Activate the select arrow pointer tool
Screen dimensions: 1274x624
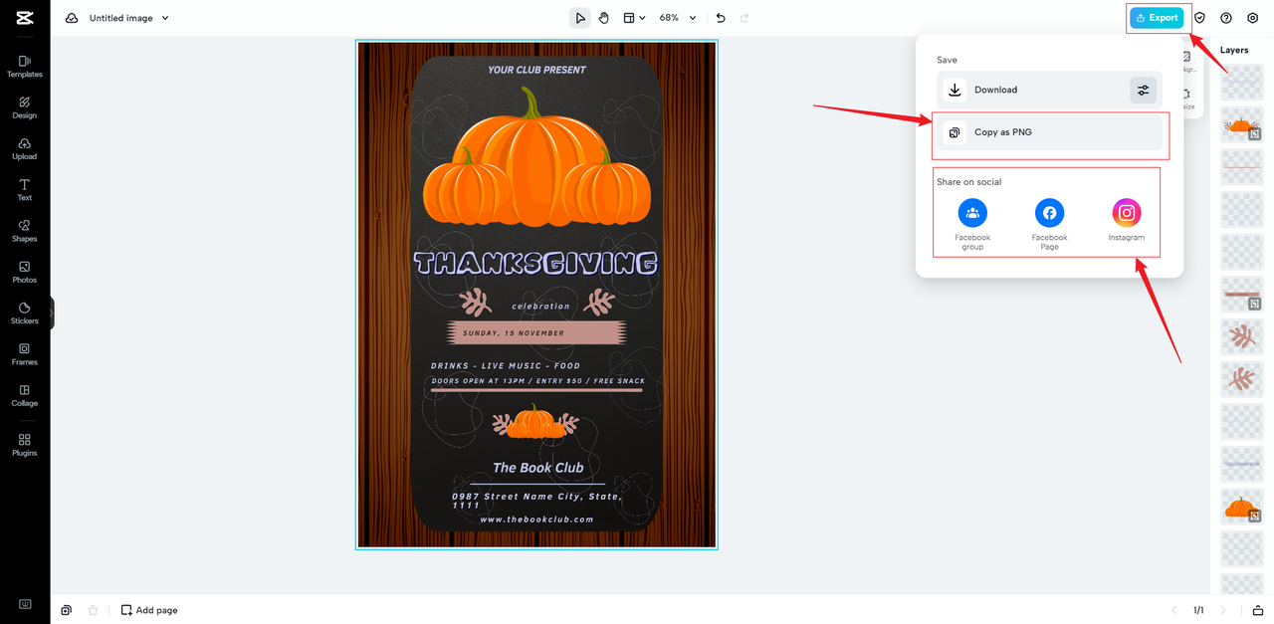[579, 18]
